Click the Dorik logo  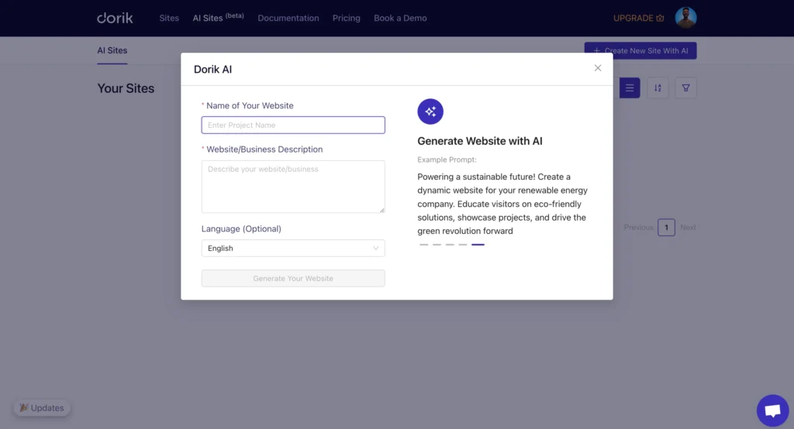(115, 19)
